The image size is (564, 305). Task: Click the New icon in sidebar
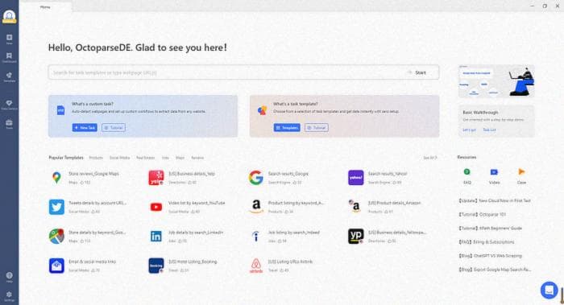coord(10,37)
